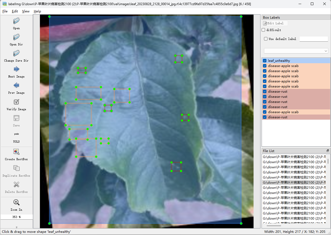Switch annotation format via YOLO button
Screen dimensions: 331x235
(16, 135)
